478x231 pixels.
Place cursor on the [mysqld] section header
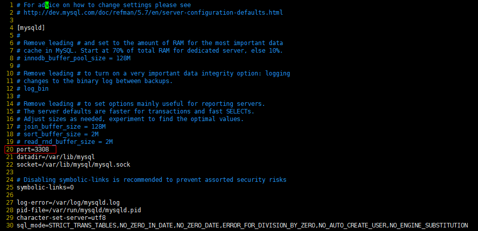30,27
